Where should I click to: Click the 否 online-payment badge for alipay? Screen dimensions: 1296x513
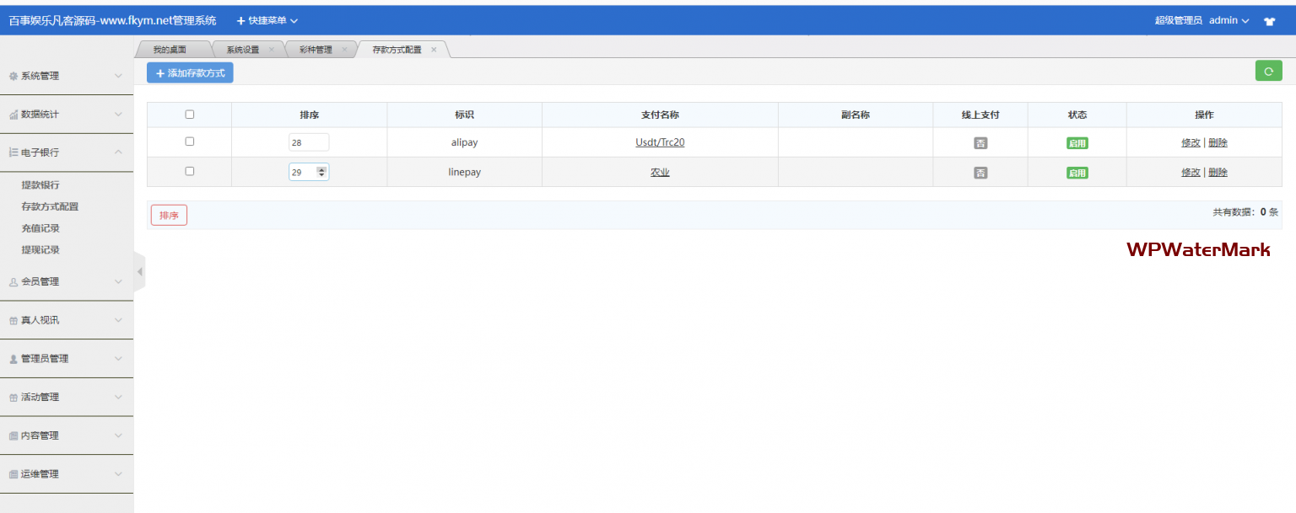coord(980,143)
